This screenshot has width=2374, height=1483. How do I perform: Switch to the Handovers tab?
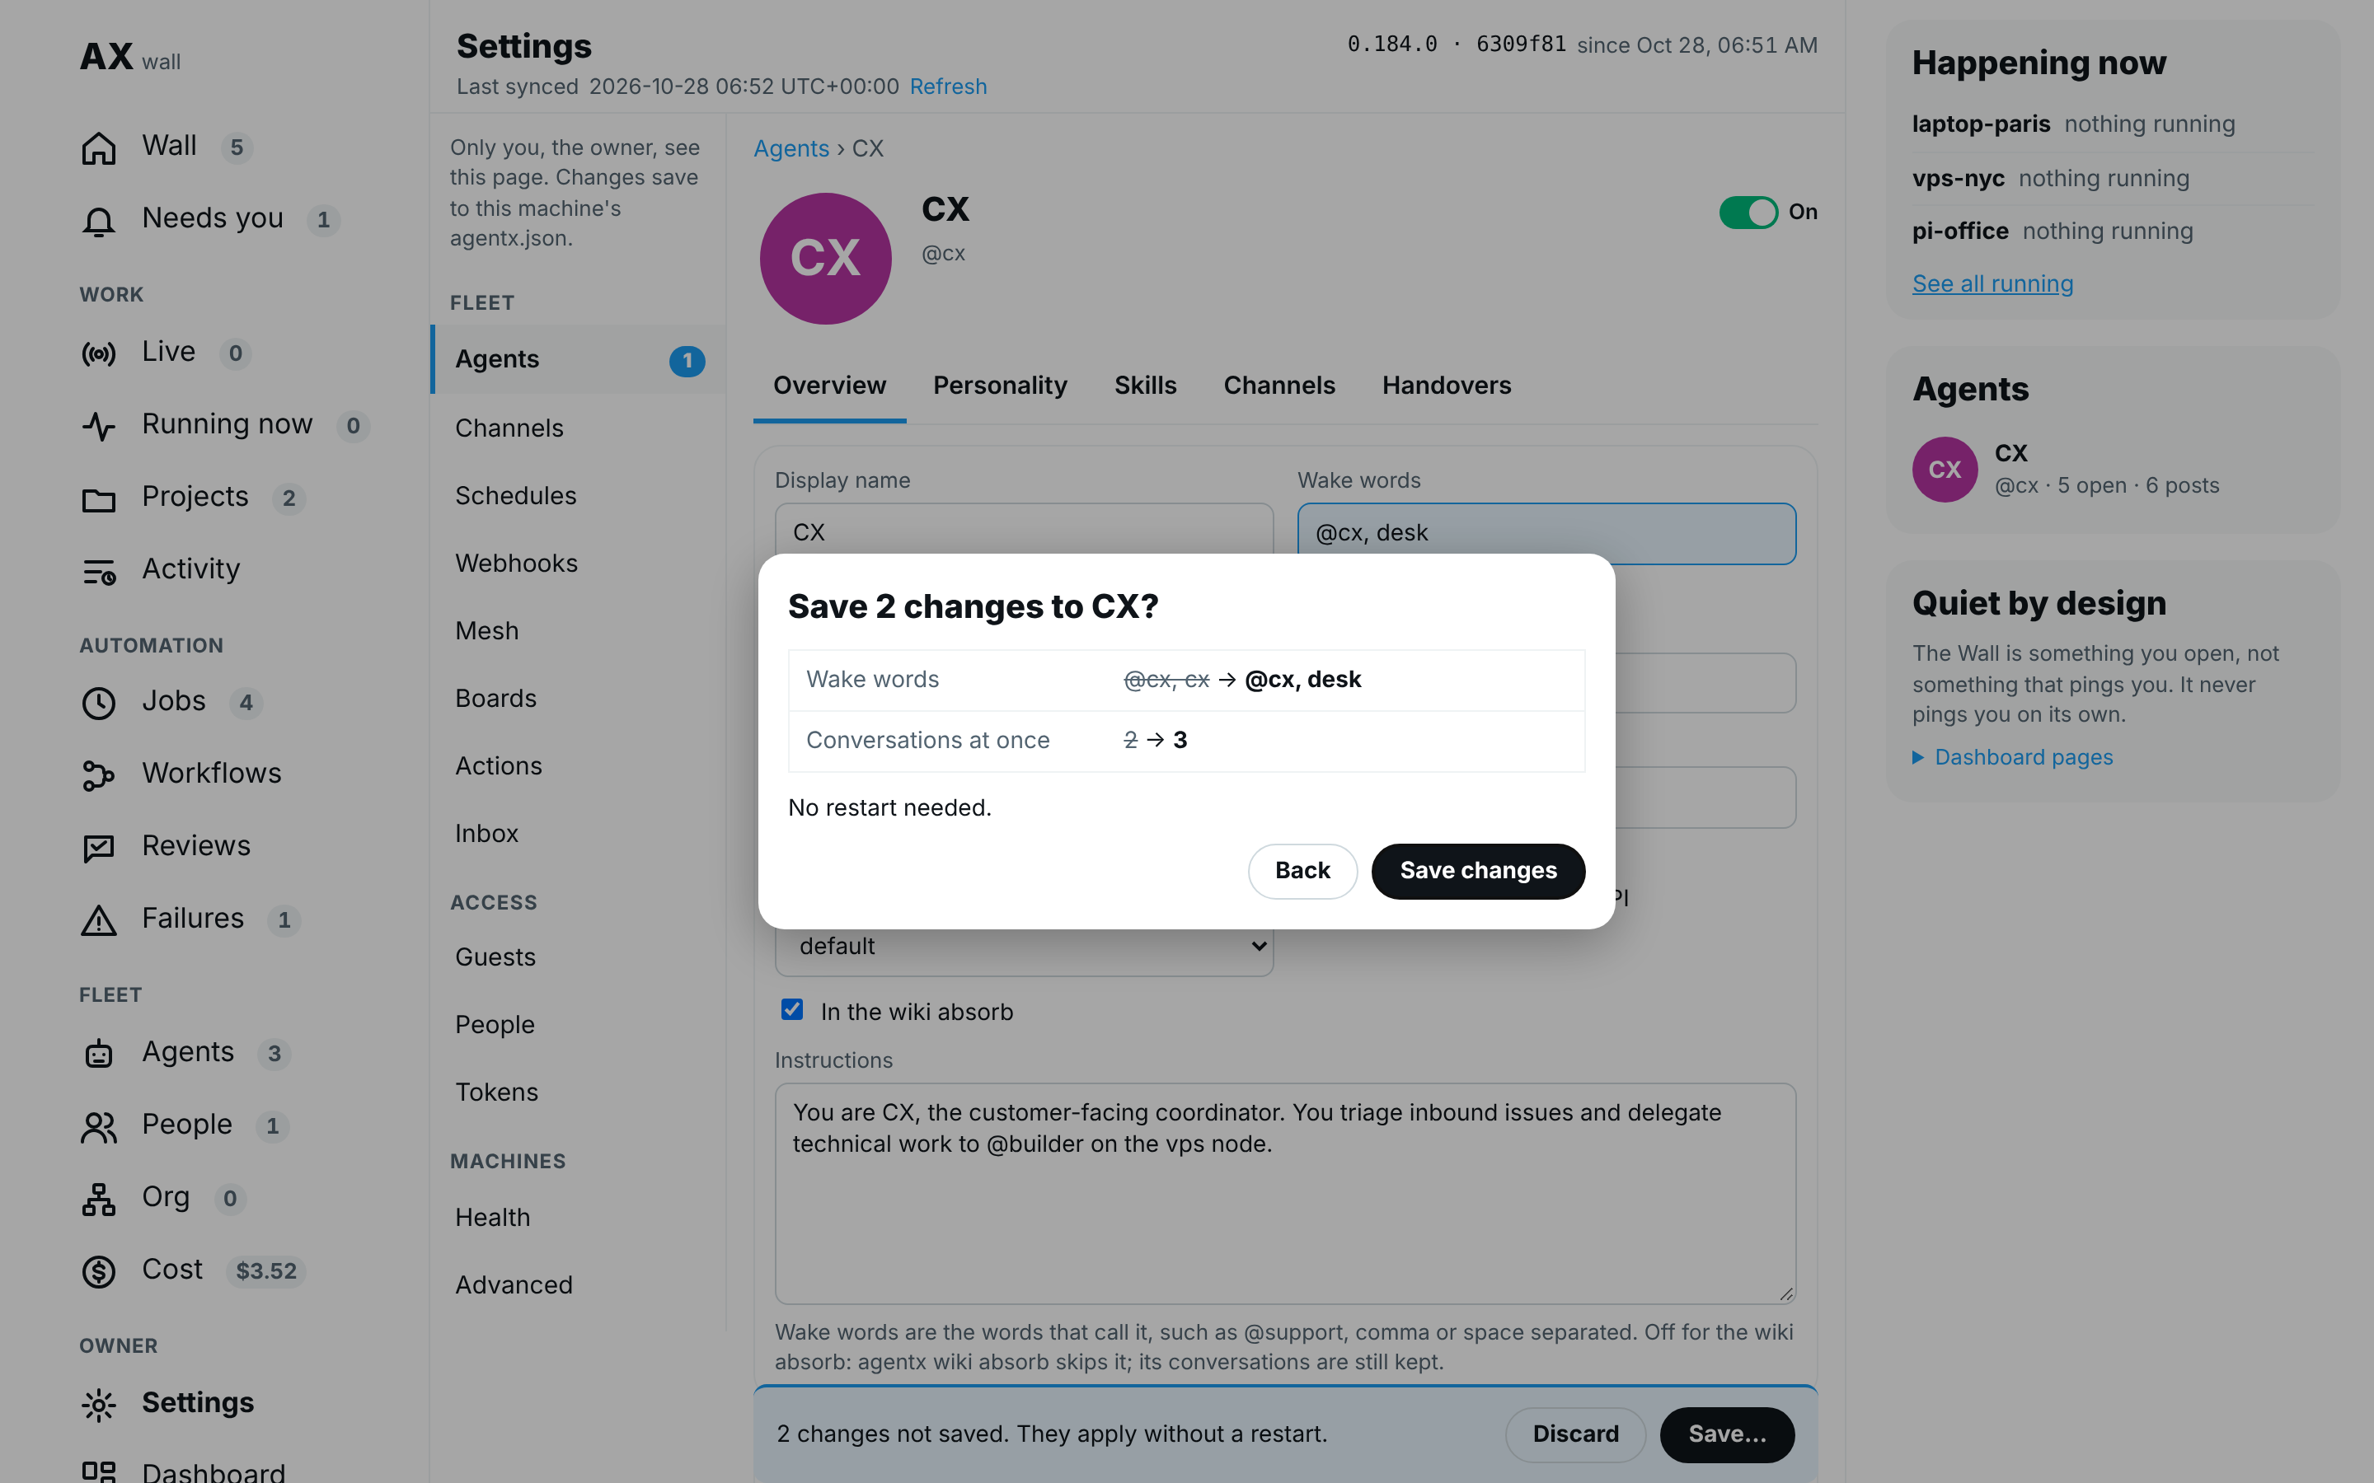click(1446, 386)
